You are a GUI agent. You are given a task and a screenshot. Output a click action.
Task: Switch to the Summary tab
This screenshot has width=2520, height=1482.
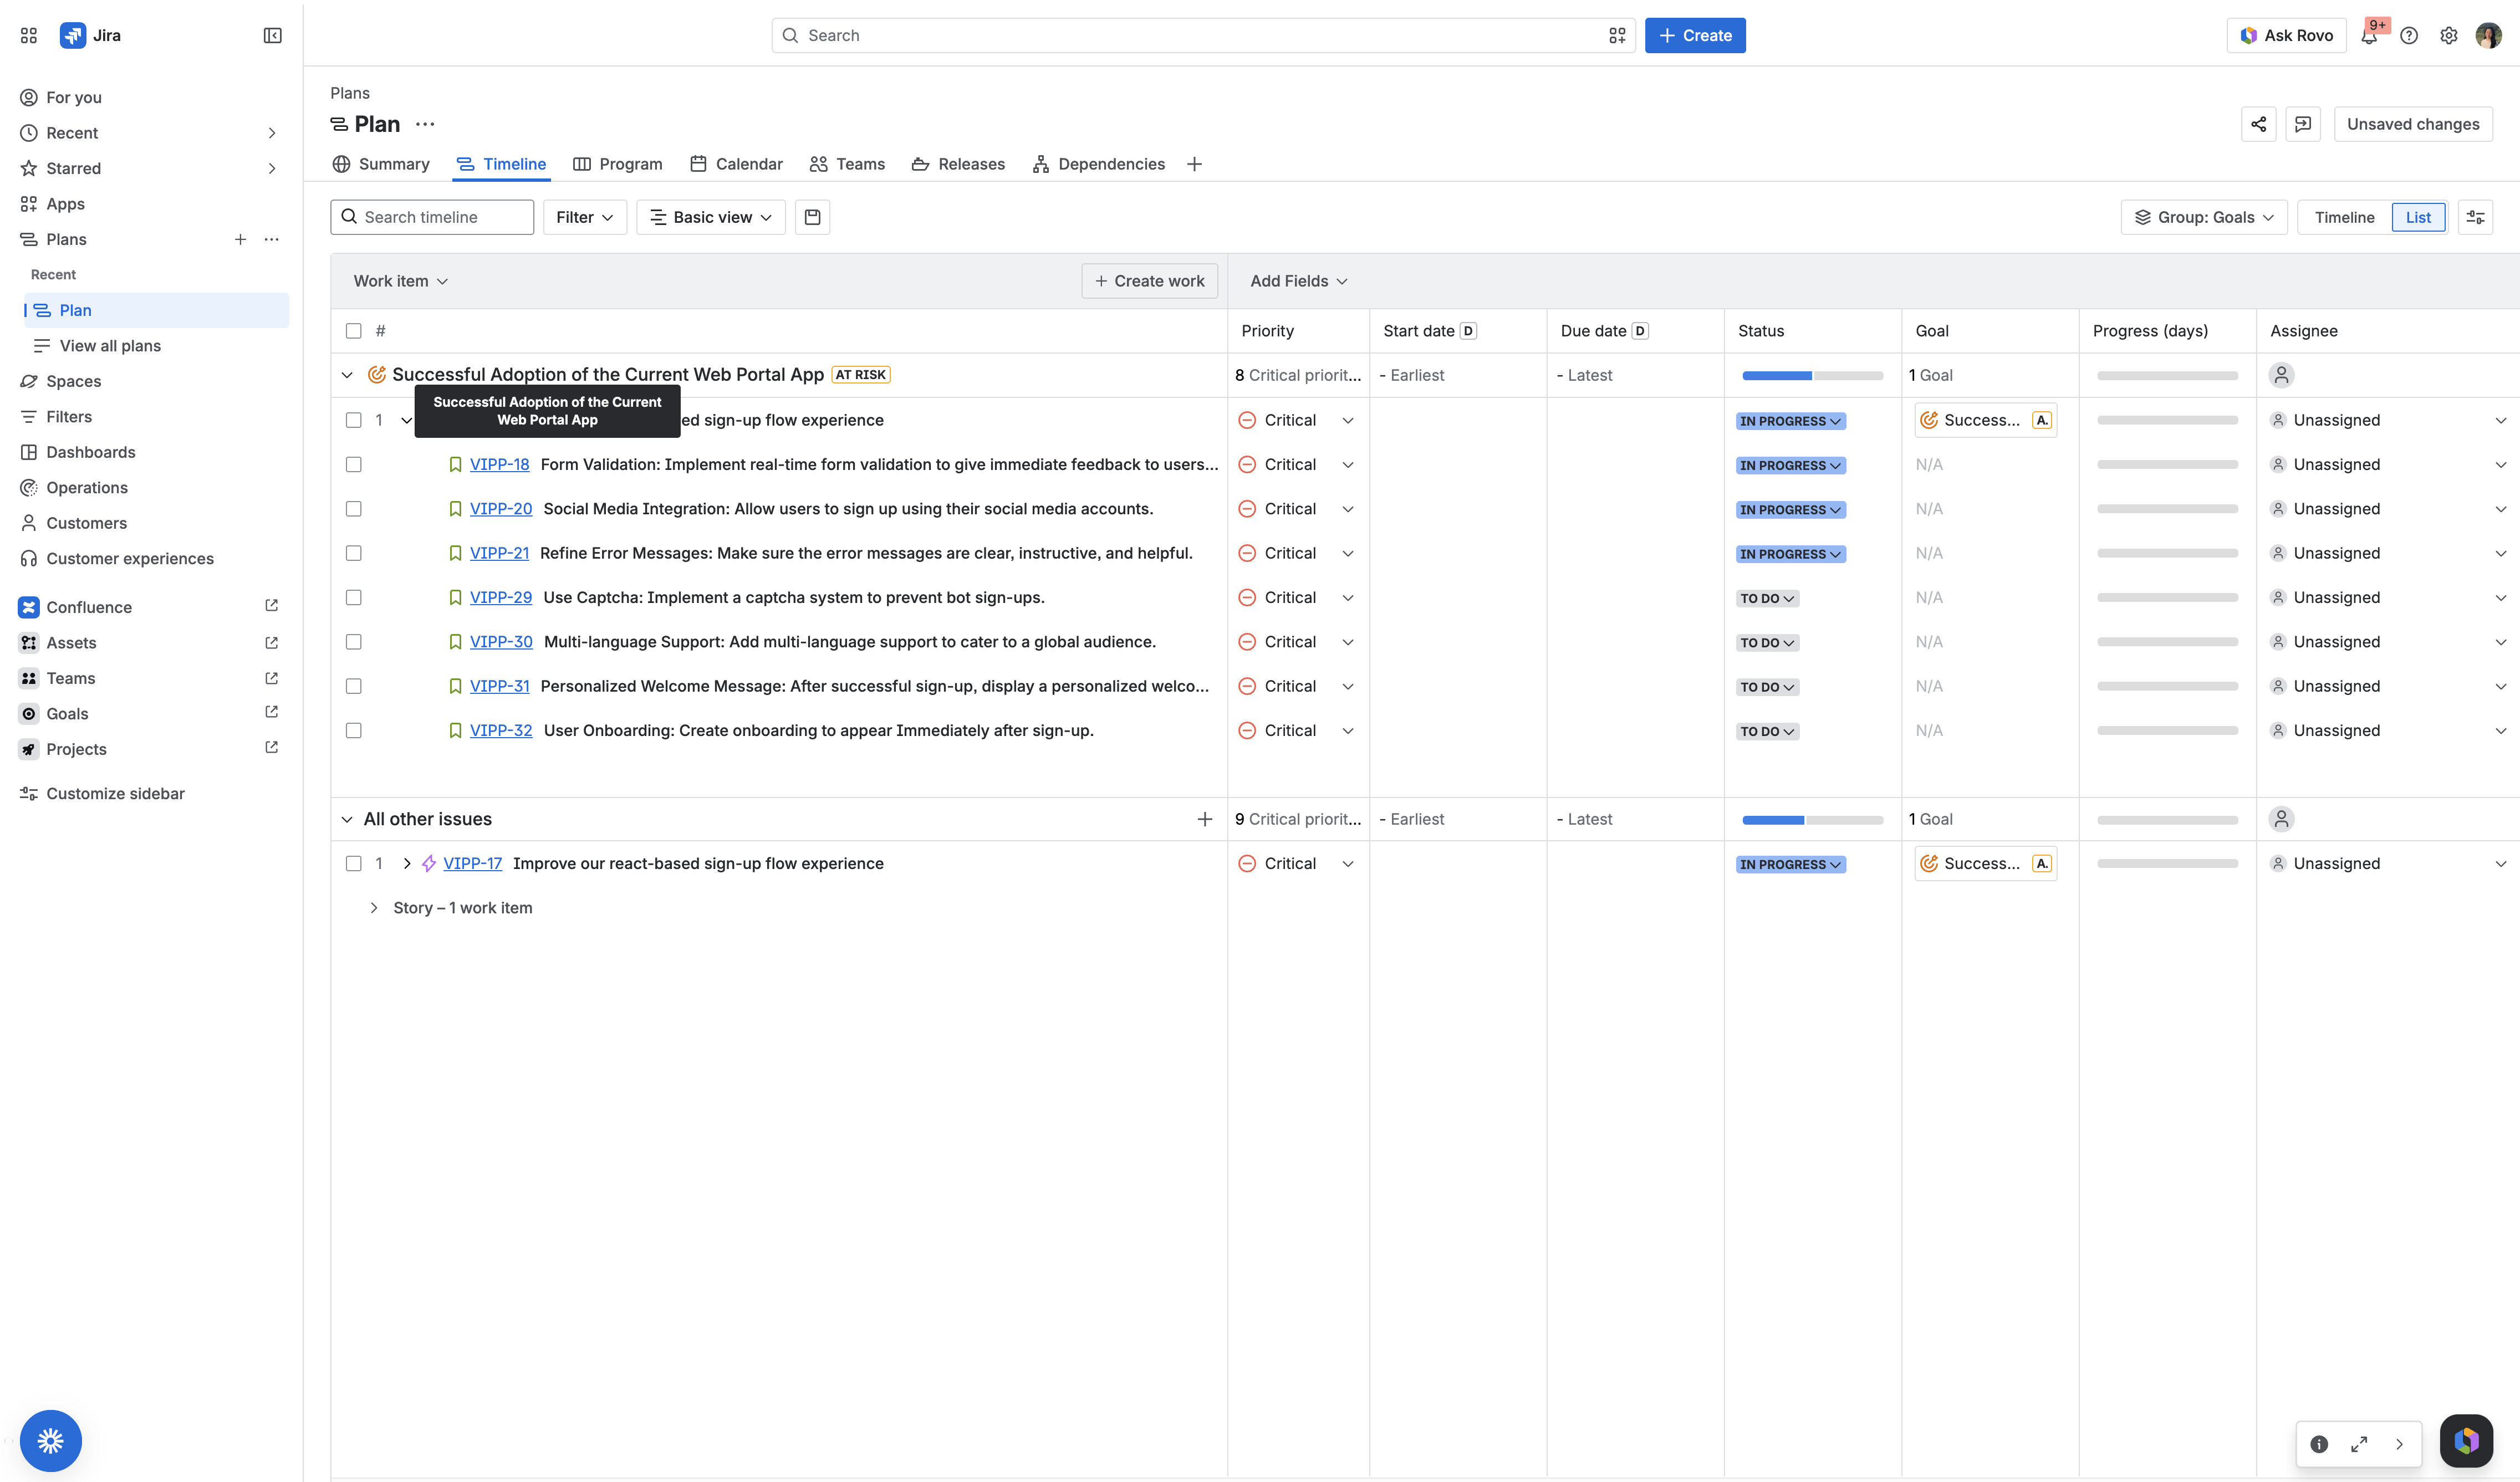tap(380, 164)
